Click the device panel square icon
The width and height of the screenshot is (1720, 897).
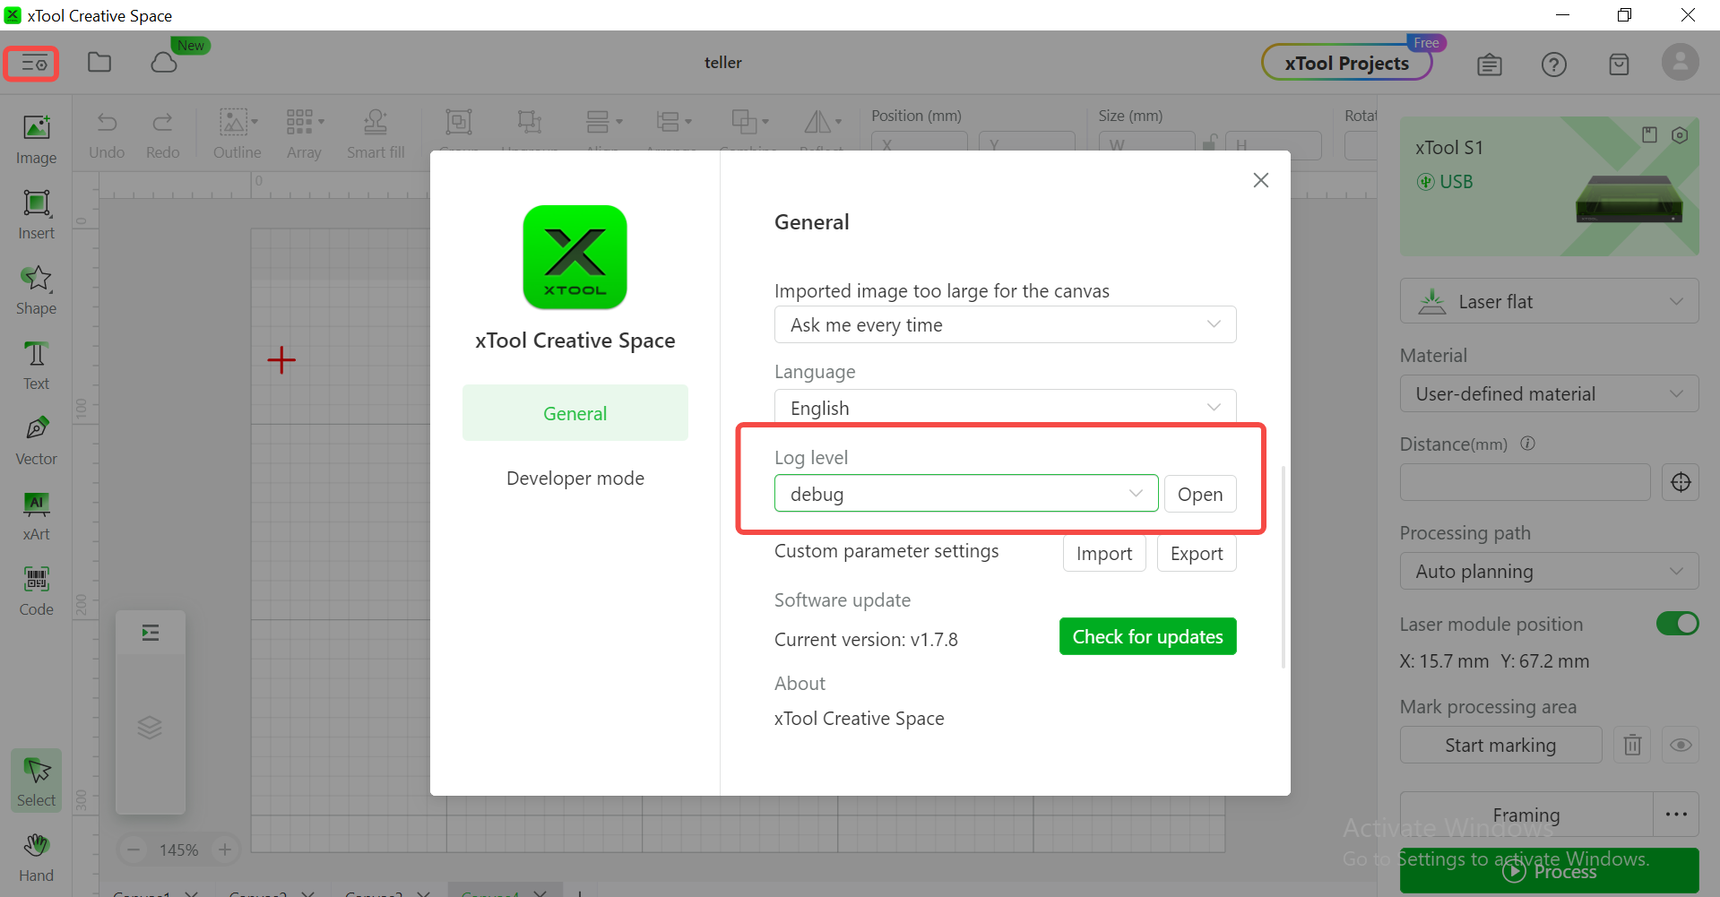point(1649,134)
